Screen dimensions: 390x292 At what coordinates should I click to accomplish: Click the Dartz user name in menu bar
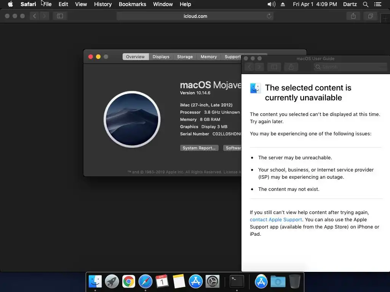click(350, 4)
